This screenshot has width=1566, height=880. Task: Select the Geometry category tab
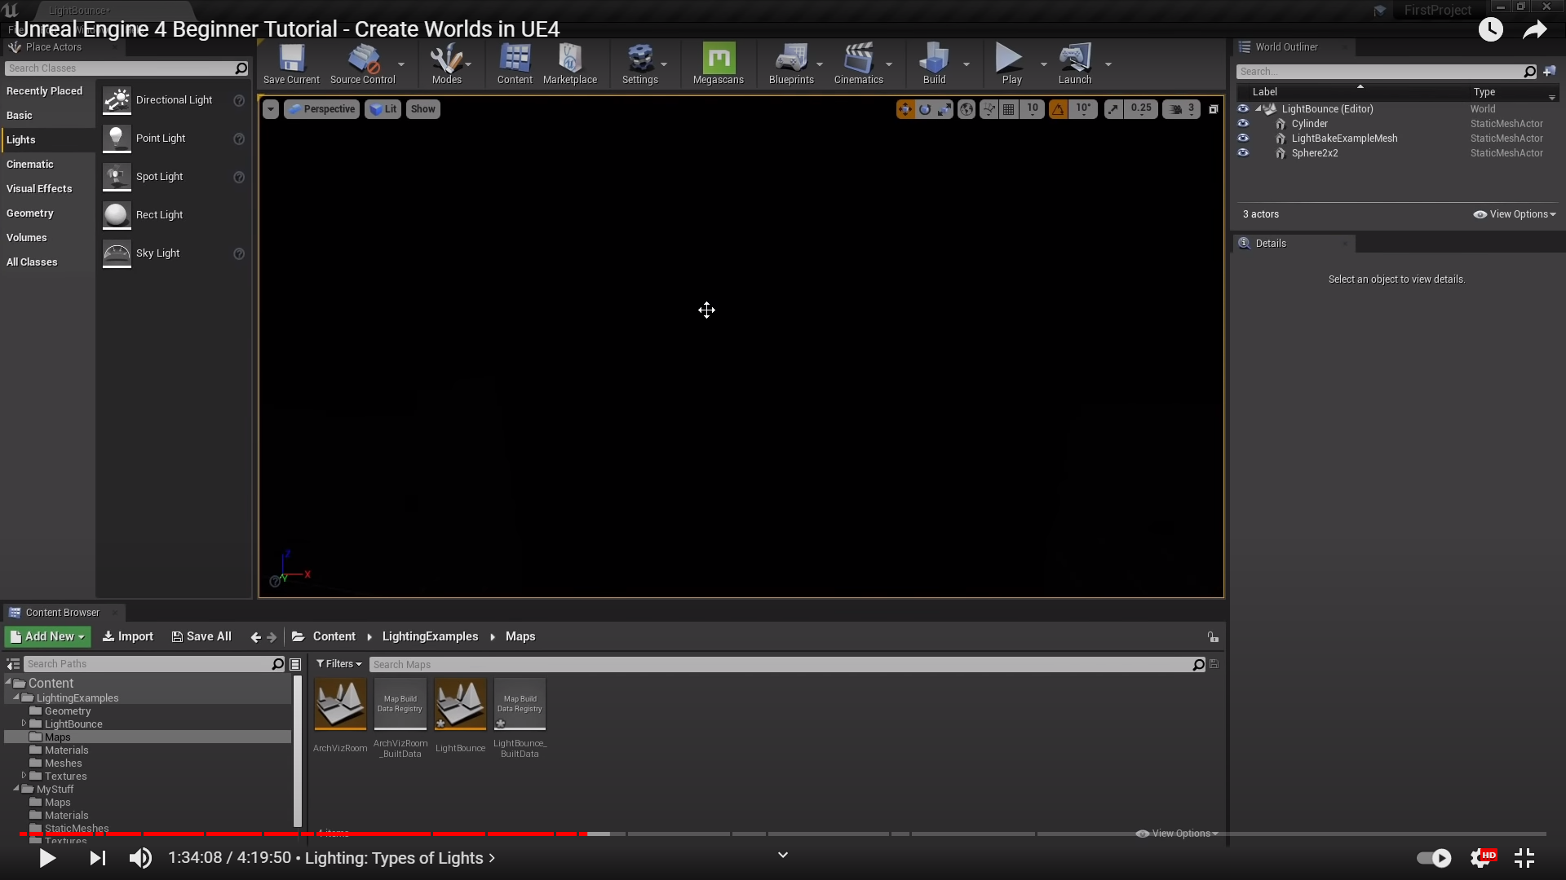pos(30,213)
